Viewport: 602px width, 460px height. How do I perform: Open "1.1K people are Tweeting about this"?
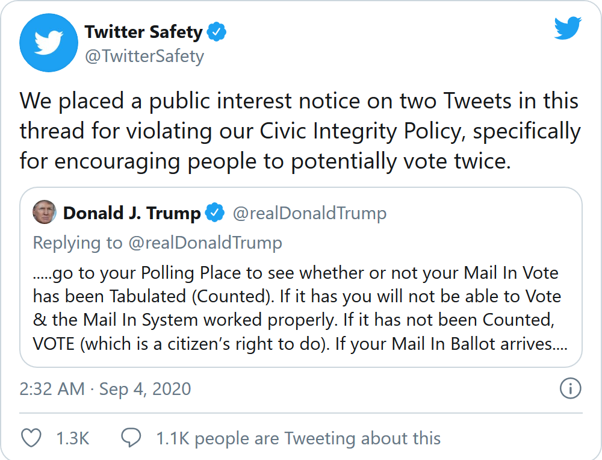point(298,438)
